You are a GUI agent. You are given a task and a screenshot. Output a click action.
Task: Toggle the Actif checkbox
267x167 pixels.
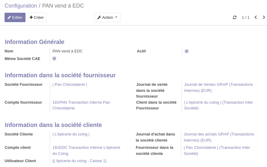click(187, 51)
